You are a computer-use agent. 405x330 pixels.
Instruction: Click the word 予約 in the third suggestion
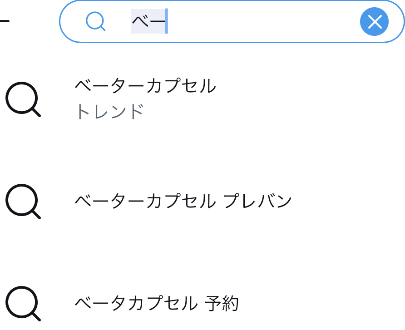point(222,303)
